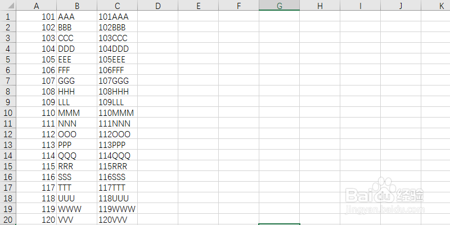Screen dimensions: 450x225
Task: Select row 15 header
Action: pyautogui.click(x=8, y=165)
